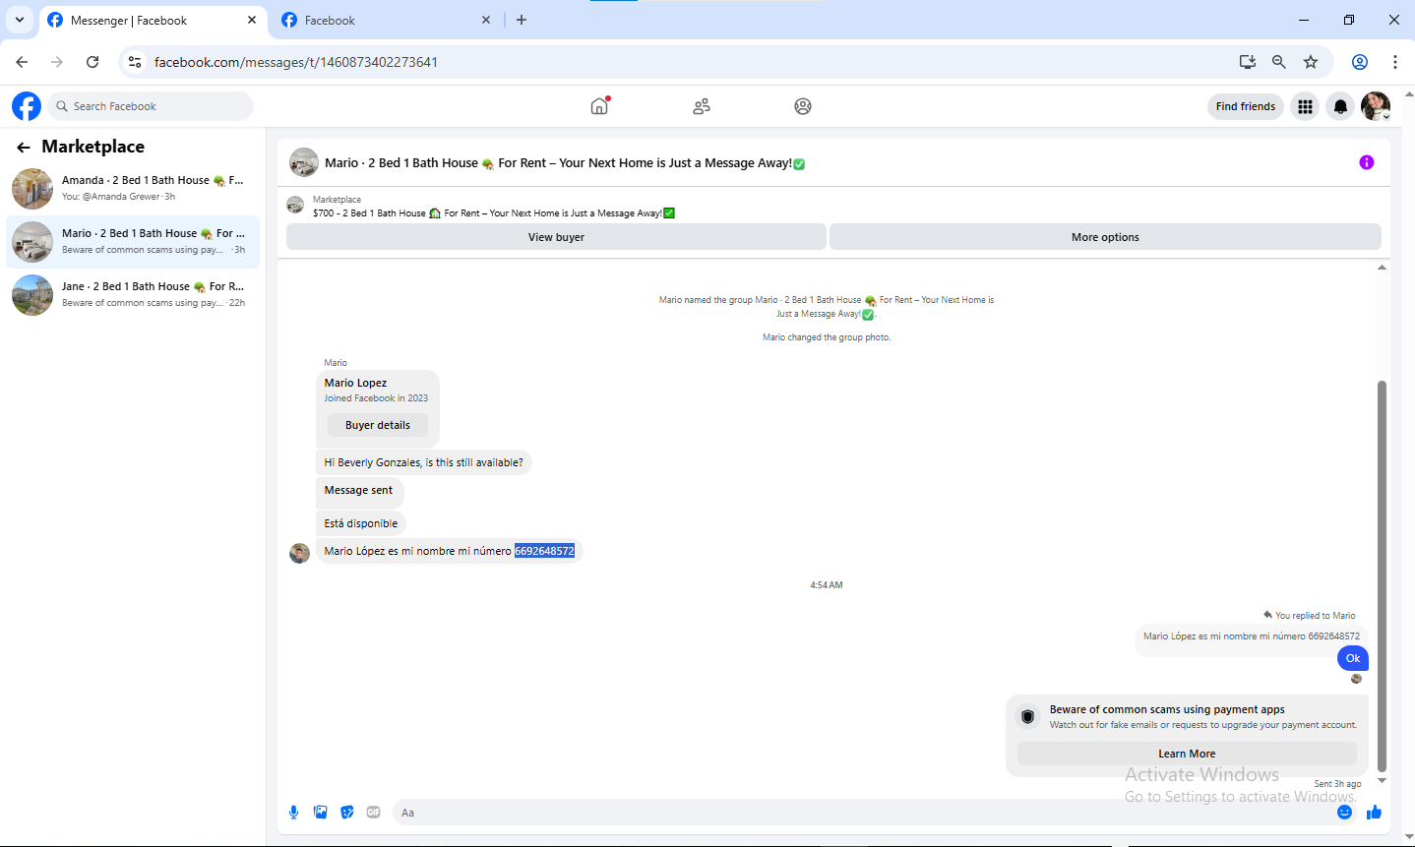Open the Amanda 2 Bed 1 Bath conversation
1415x847 pixels.
pos(133,189)
